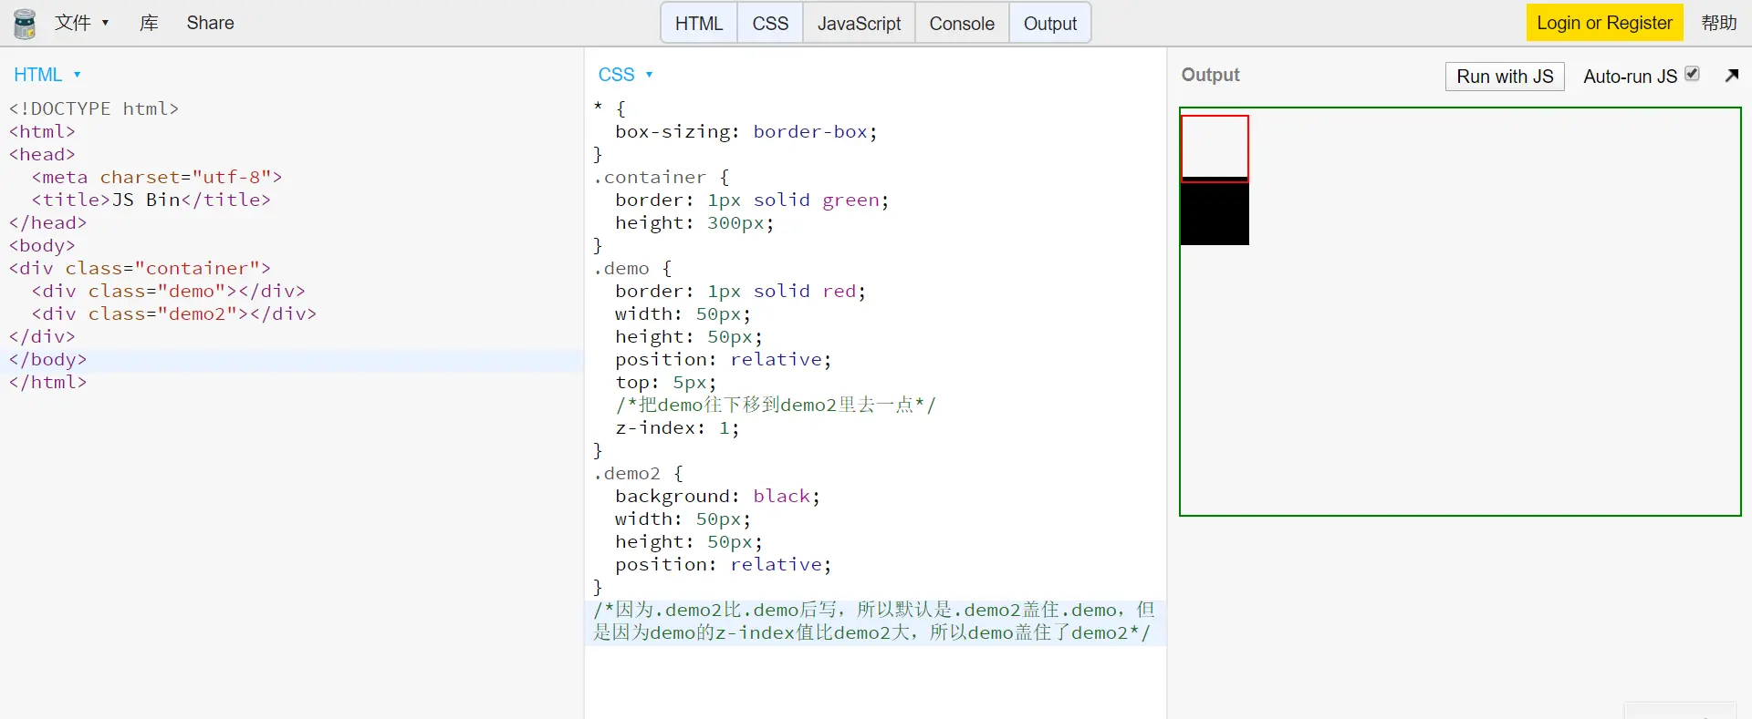Click the .container selector line
The width and height of the screenshot is (1752, 719).
point(662,177)
